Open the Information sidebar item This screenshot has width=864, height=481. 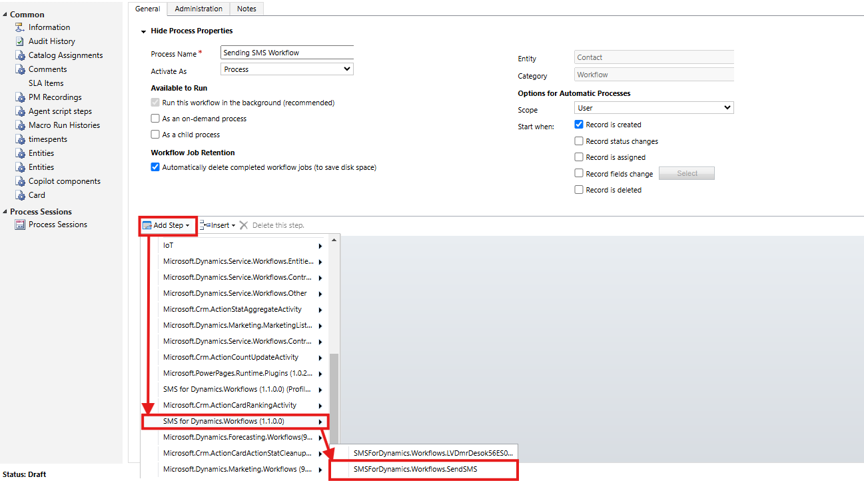coord(50,27)
